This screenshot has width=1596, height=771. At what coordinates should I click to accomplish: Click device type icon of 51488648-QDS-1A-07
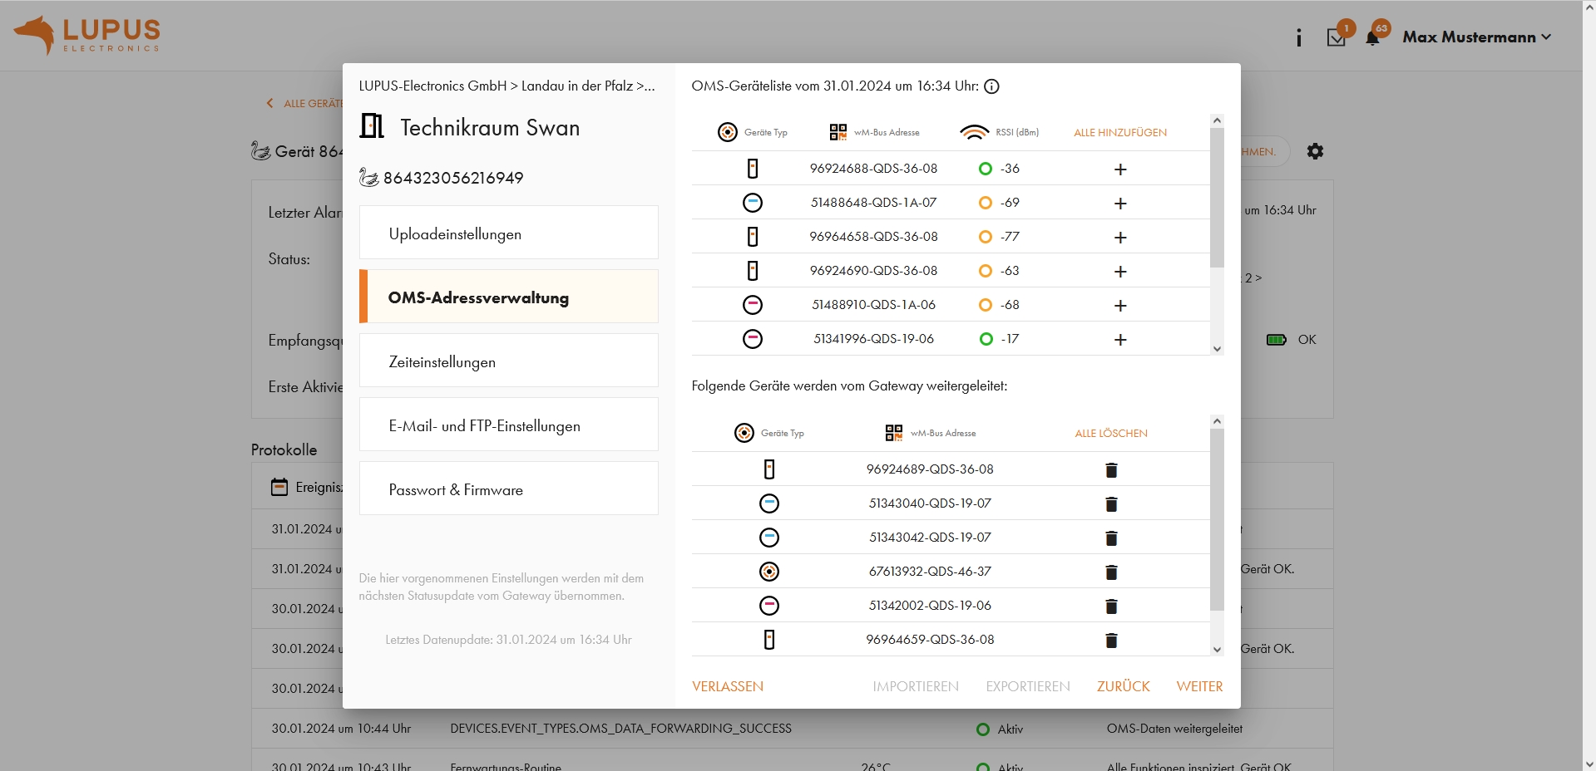[753, 203]
